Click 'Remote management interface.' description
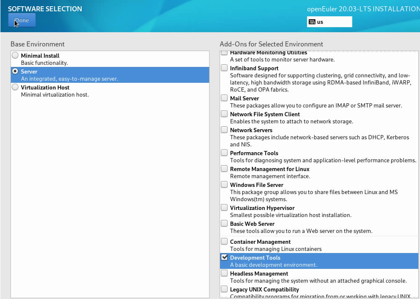Image resolution: width=420 pixels, height=299 pixels. 270,176
